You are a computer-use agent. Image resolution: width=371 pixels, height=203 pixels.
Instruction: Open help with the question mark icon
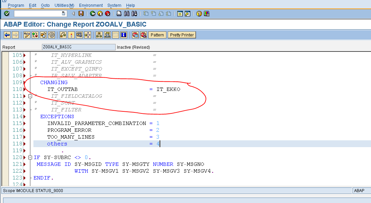coord(199,14)
